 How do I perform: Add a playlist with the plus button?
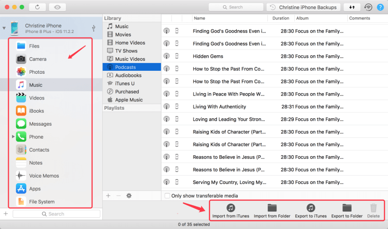click(108, 196)
